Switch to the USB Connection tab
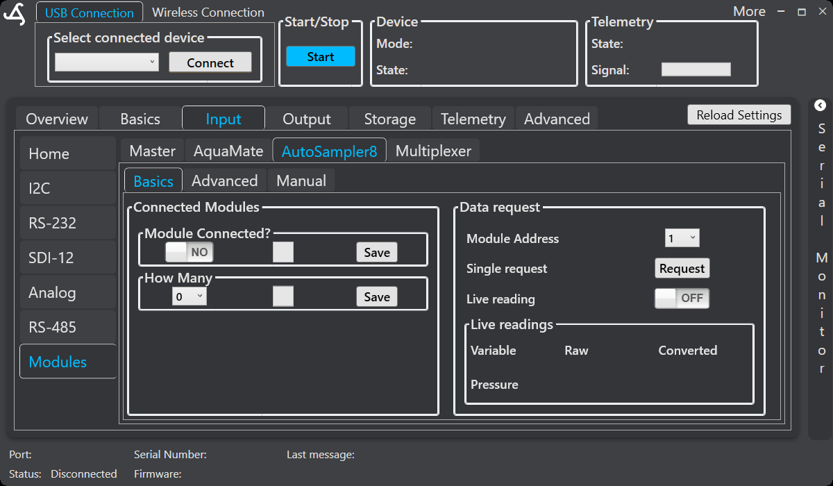Viewport: 833px width, 486px height. pos(90,12)
